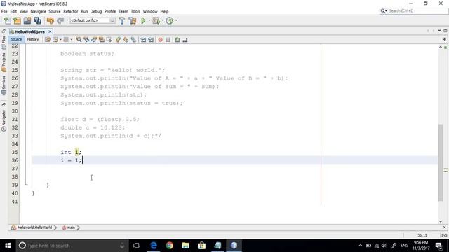This screenshot has height=252, width=449.
Task: Click the Profile Project icon
Action: pos(170,20)
